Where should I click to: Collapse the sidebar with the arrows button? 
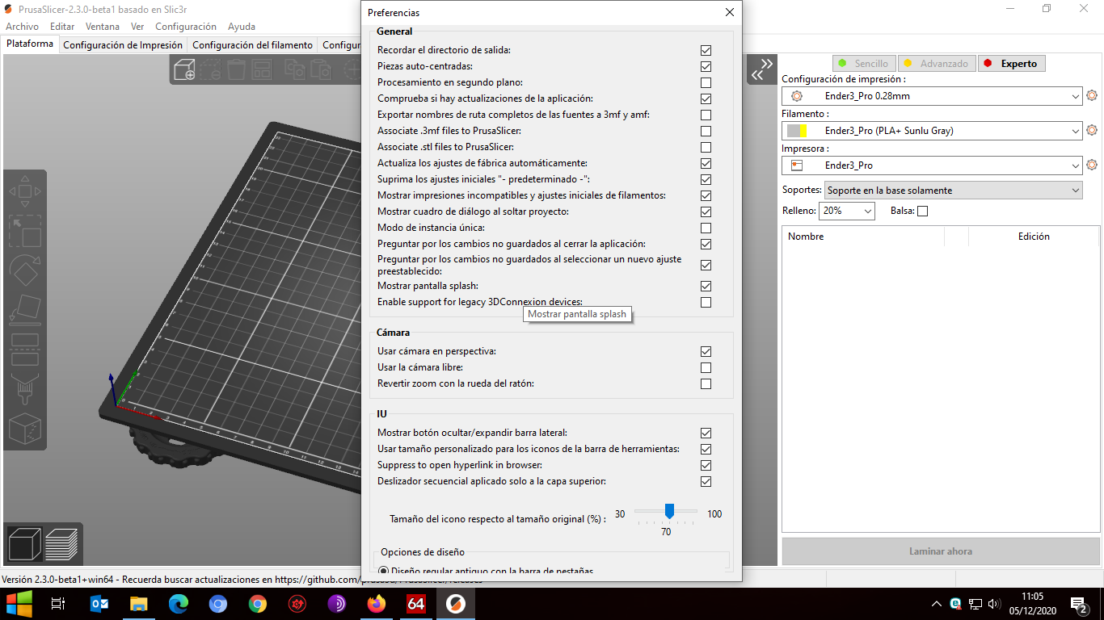[761, 69]
